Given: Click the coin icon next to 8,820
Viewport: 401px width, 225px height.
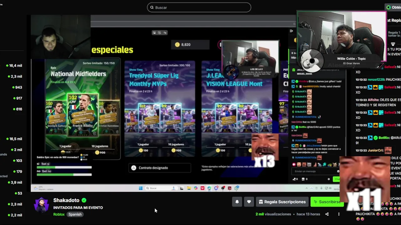Looking at the screenshot, I should [177, 45].
